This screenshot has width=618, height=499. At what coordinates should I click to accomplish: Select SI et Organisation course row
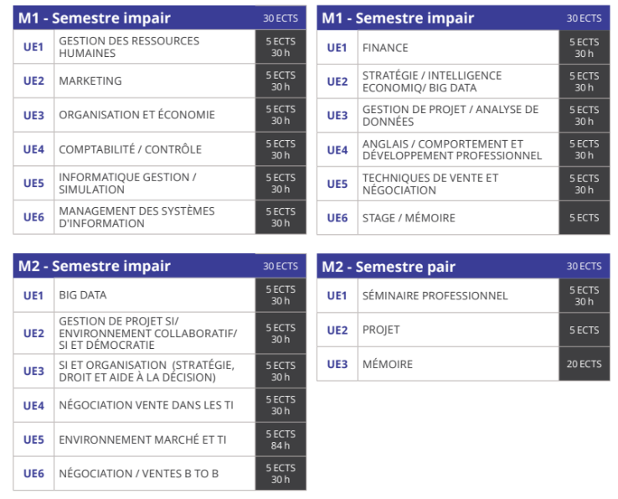[x=147, y=371]
